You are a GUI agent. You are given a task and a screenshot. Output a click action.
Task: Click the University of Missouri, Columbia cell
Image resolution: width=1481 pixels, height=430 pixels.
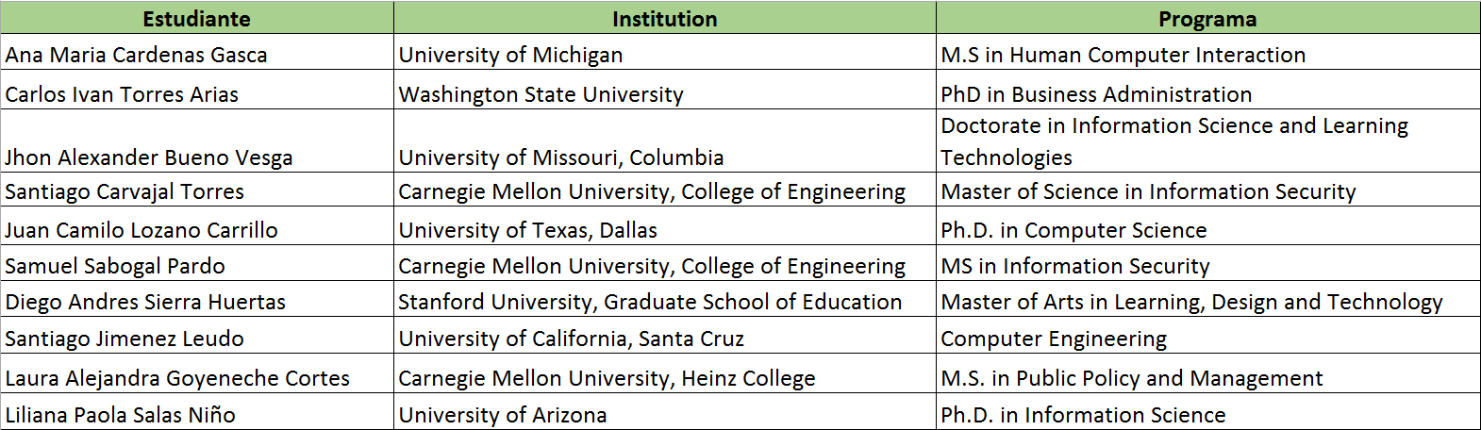coord(665,141)
